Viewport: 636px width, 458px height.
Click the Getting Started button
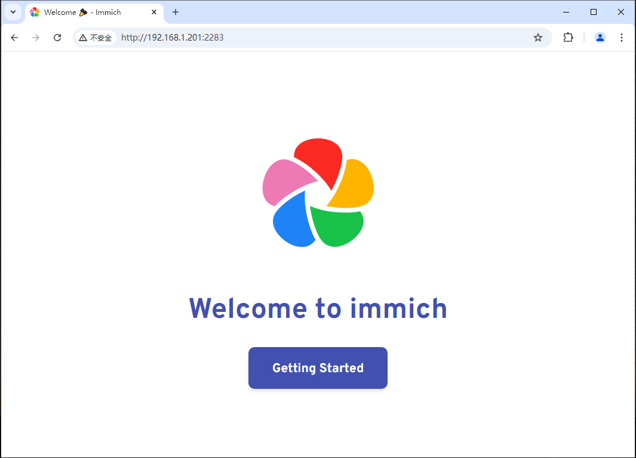[x=318, y=368]
